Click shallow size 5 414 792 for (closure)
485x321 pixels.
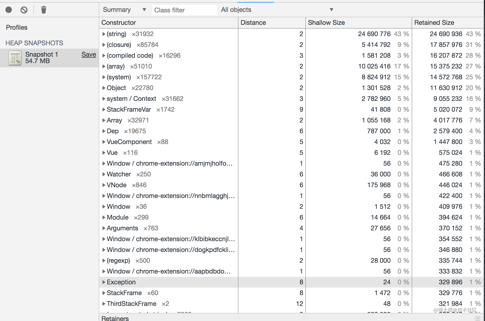pyautogui.click(x=376, y=45)
